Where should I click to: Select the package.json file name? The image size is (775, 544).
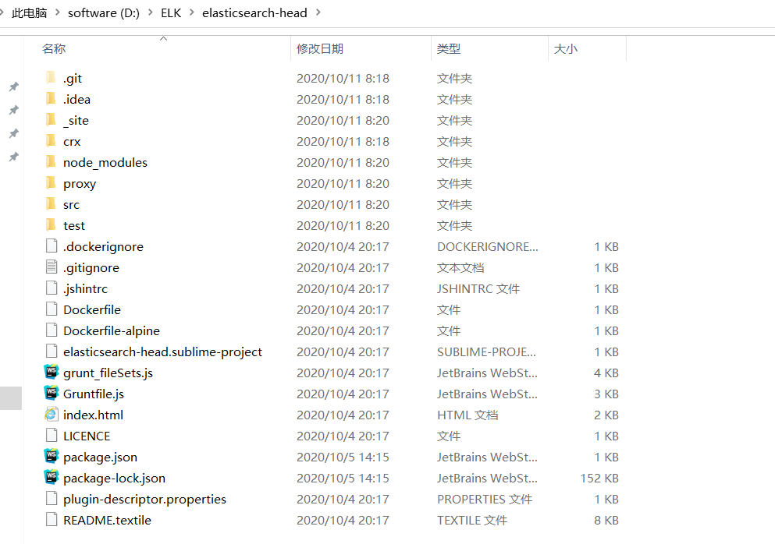click(101, 457)
